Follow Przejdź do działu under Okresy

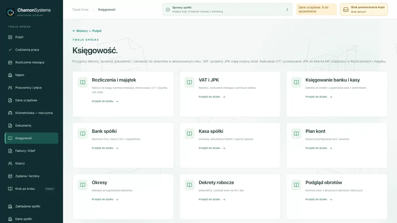point(105,199)
